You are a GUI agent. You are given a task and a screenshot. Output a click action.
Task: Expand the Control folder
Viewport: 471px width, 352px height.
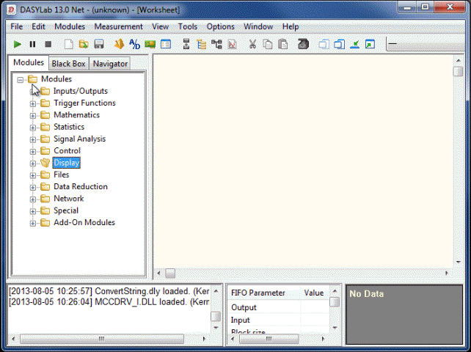pos(33,151)
